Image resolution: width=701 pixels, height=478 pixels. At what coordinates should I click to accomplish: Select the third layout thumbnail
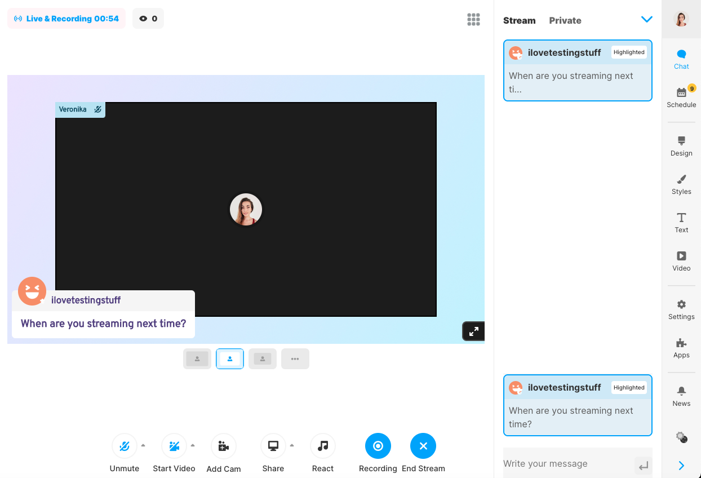point(263,358)
